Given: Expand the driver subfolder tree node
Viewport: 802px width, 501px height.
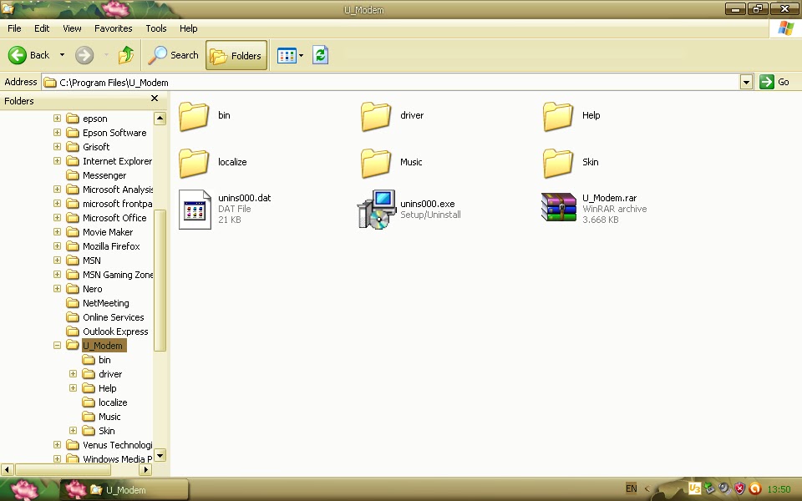Looking at the screenshot, I should click(74, 374).
